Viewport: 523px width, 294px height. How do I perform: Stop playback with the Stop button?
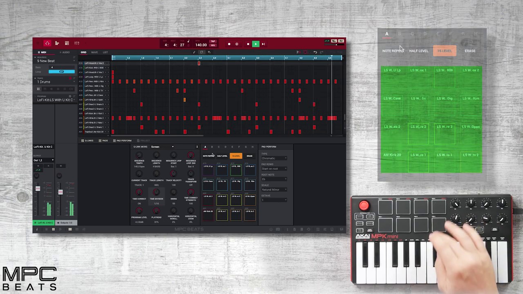[x=248, y=44]
